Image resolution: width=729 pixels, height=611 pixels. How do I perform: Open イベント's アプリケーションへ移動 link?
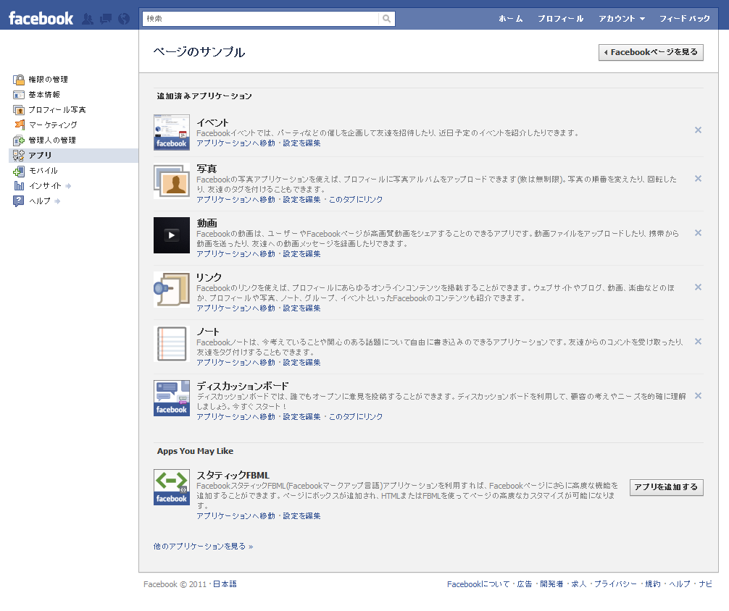pos(236,143)
